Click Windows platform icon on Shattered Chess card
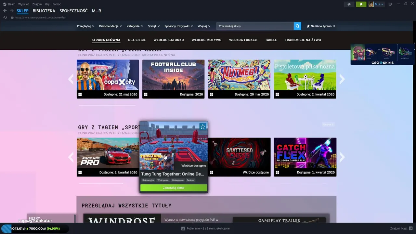Image resolution: width=416 pixels, height=234 pixels. pos(212,173)
